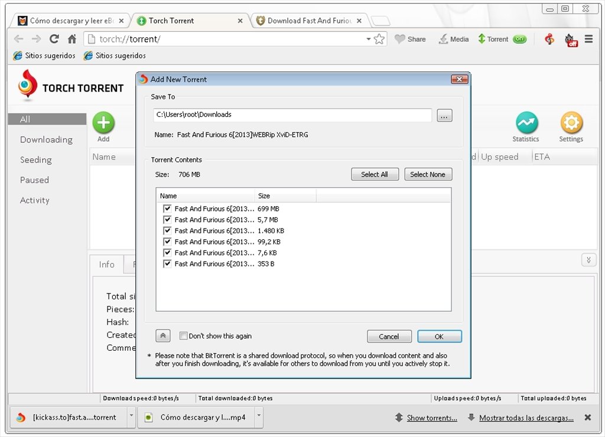Click the Share heart button
The width and height of the screenshot is (605, 437).
(x=410, y=39)
